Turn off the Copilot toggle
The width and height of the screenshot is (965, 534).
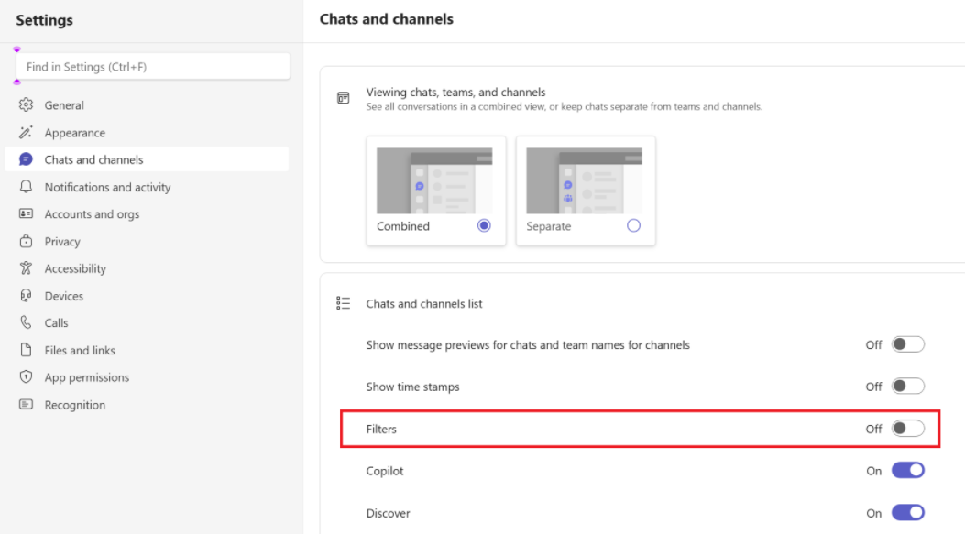pyautogui.click(x=908, y=471)
